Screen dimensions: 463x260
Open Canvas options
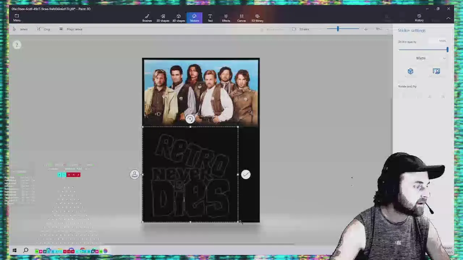[x=242, y=18]
